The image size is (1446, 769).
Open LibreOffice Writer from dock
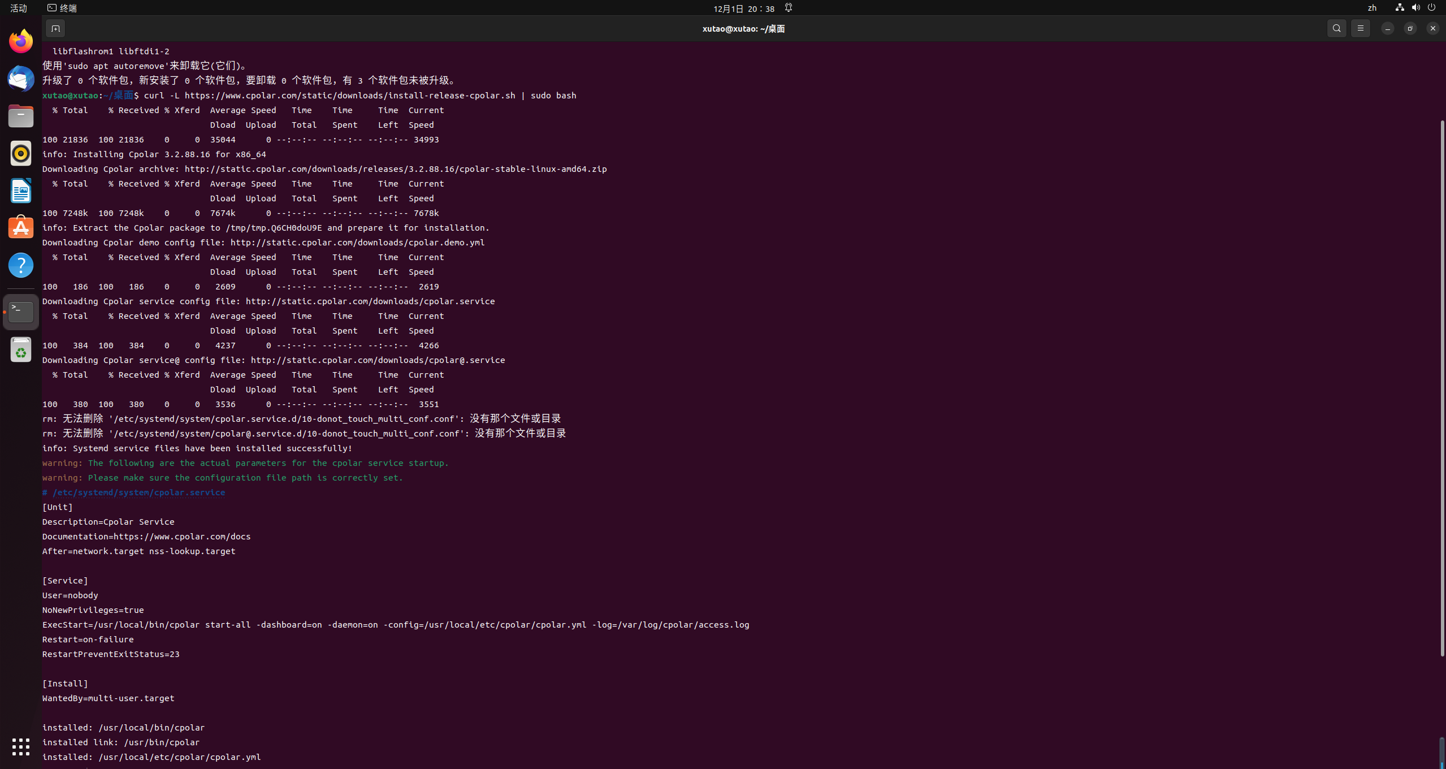point(21,191)
